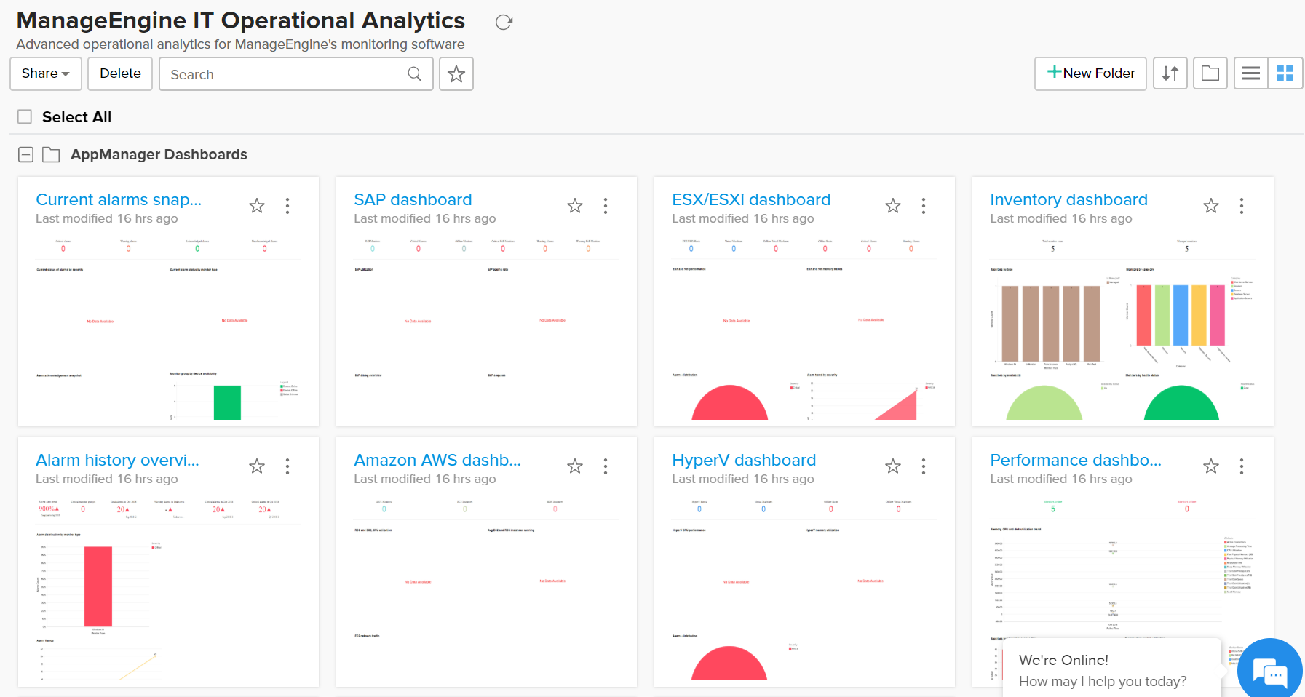1305x697 pixels.
Task: Open the Performance dashboard link
Action: tap(1076, 460)
